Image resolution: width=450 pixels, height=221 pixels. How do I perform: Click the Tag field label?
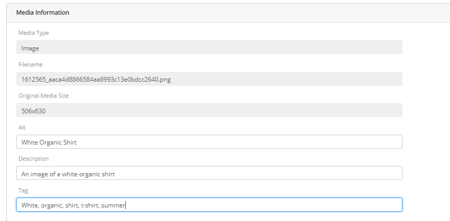tap(22, 190)
